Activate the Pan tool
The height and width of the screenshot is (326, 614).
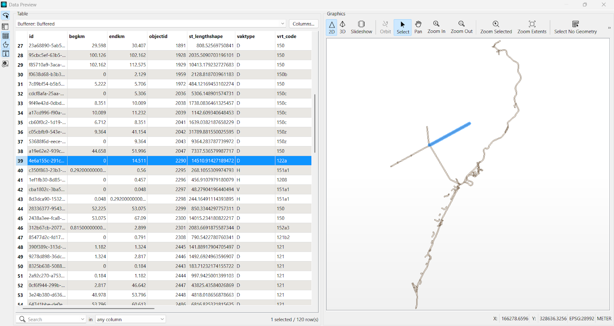tap(418, 27)
